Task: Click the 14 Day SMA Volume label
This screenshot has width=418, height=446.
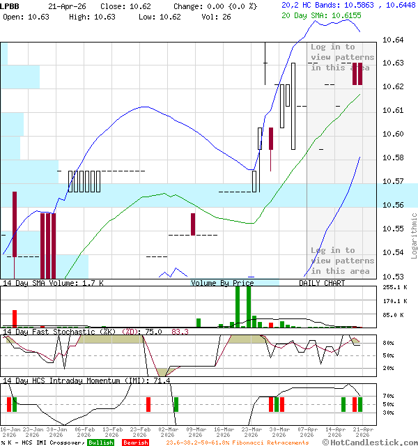Action: point(53,283)
